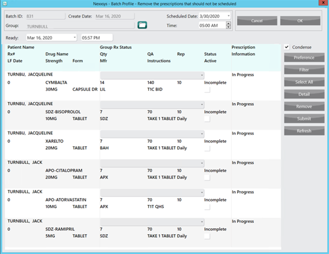This screenshot has height=254, width=329.
Task: Submit the batch
Action: click(x=304, y=119)
